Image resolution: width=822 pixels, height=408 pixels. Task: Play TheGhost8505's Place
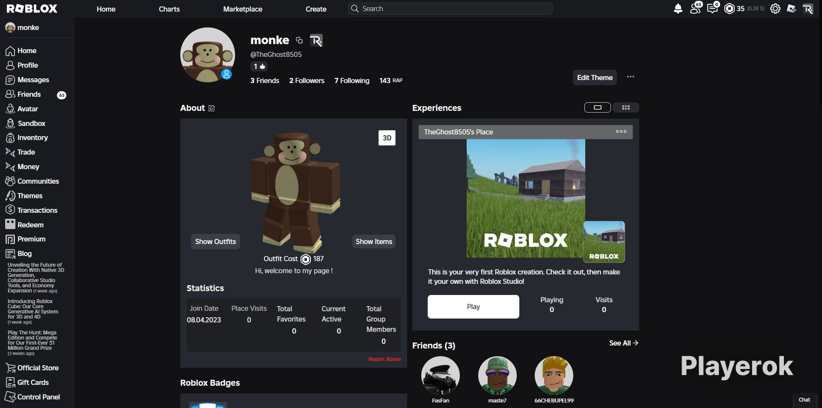pos(474,307)
